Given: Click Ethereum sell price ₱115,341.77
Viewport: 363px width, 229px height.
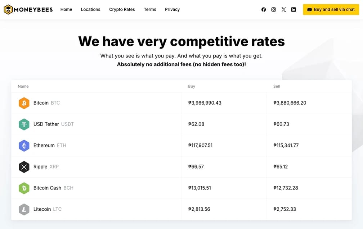Looking at the screenshot, I should [286, 145].
